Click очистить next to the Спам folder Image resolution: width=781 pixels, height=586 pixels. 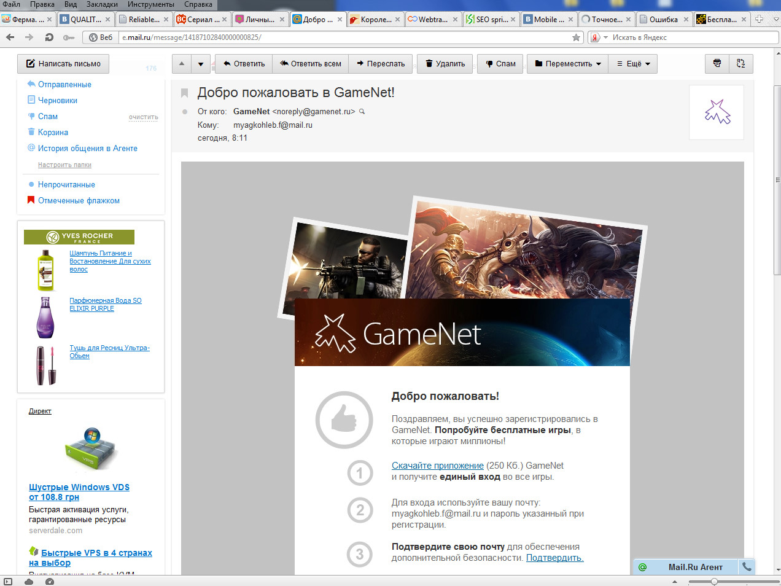click(x=143, y=117)
